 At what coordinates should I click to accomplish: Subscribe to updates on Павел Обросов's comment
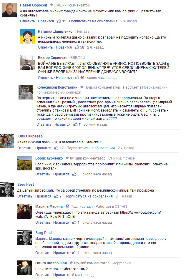click(93, 21)
